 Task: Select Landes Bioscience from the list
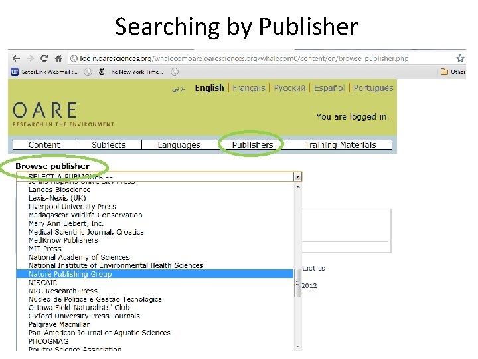point(155,190)
